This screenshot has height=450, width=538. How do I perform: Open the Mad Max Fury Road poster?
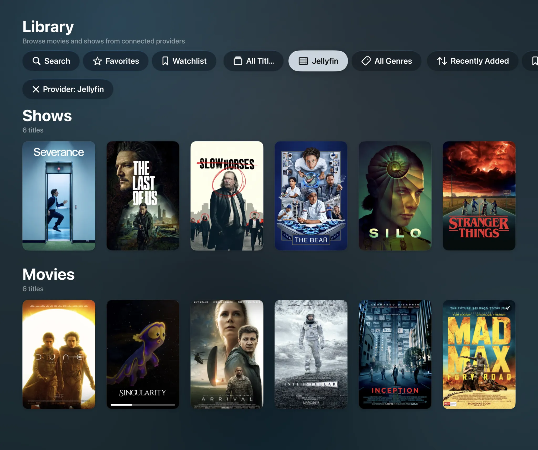click(x=479, y=354)
